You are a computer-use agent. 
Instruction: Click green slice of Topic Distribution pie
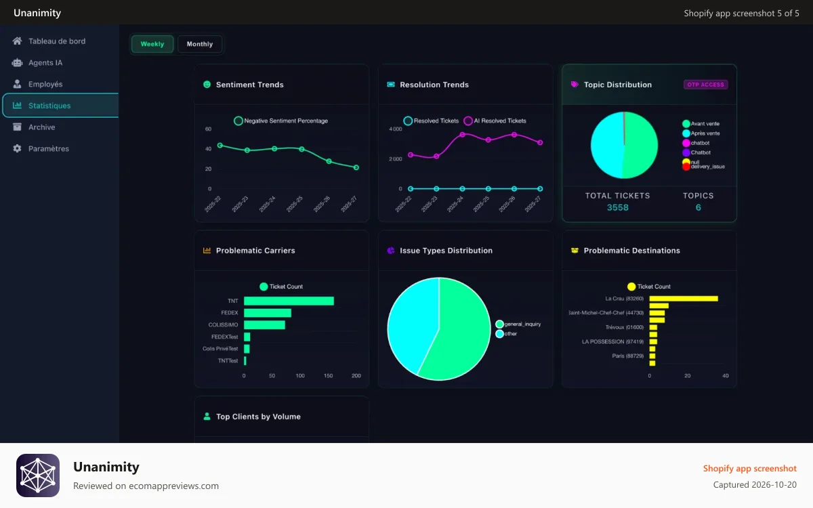642,146
